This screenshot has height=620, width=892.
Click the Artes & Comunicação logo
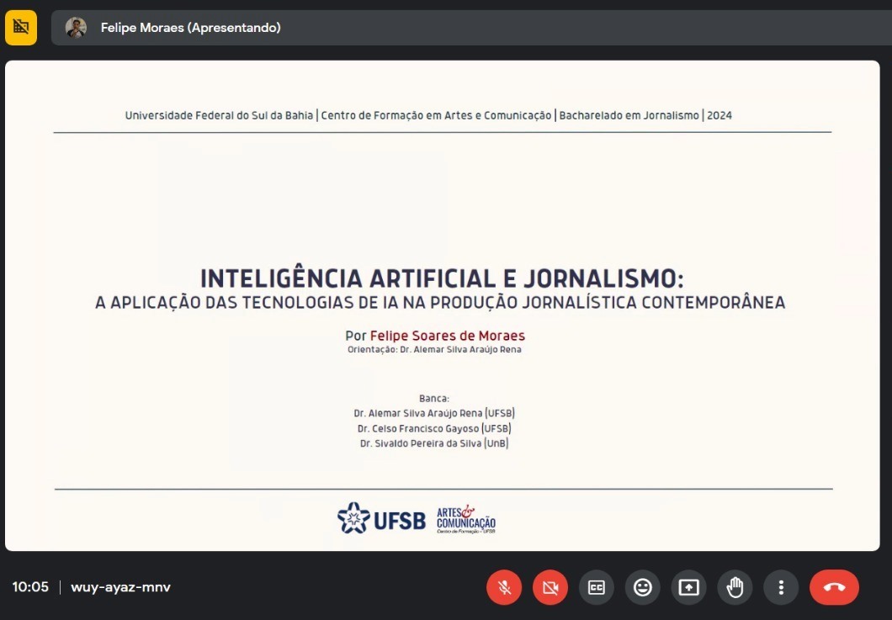point(466,519)
